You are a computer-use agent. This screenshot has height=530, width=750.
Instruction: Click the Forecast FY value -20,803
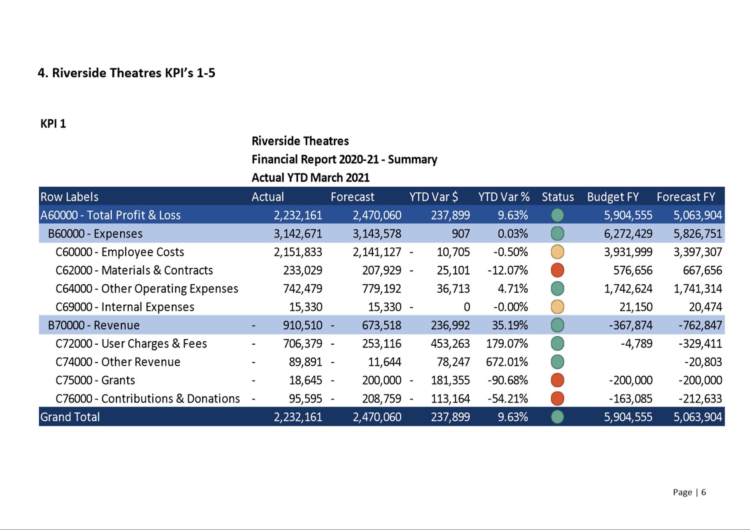click(x=703, y=362)
